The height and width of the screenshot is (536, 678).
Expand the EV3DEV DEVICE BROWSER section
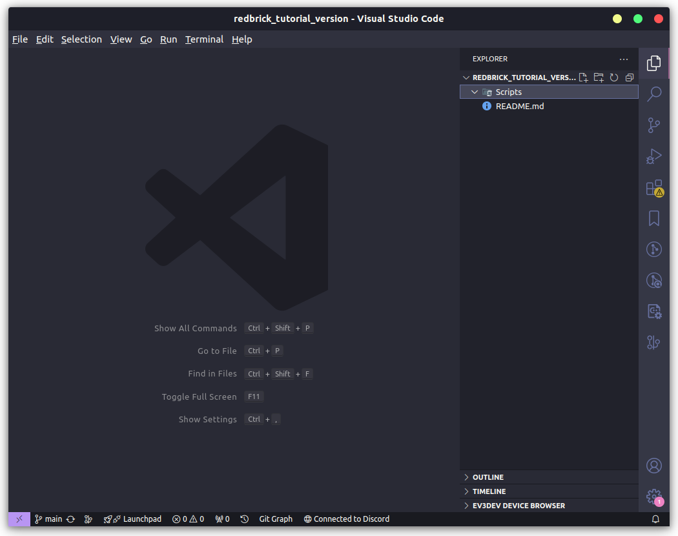[549, 506]
